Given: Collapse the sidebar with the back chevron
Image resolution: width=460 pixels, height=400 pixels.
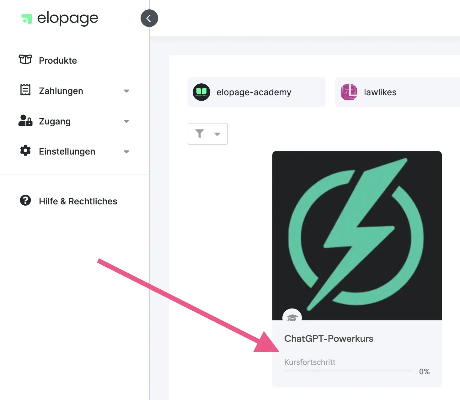Looking at the screenshot, I should coord(149,18).
